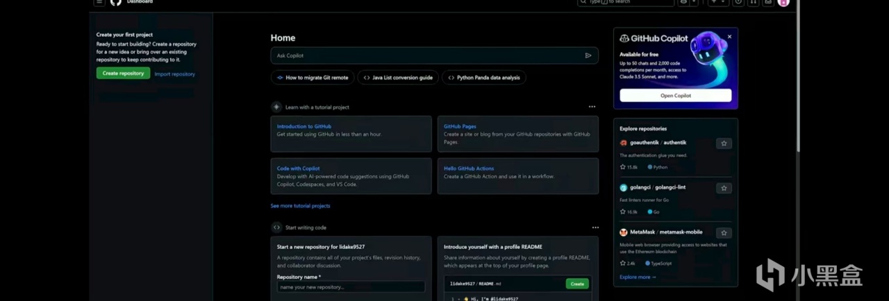
Task: Click the golangci avatar icon
Action: (x=624, y=188)
